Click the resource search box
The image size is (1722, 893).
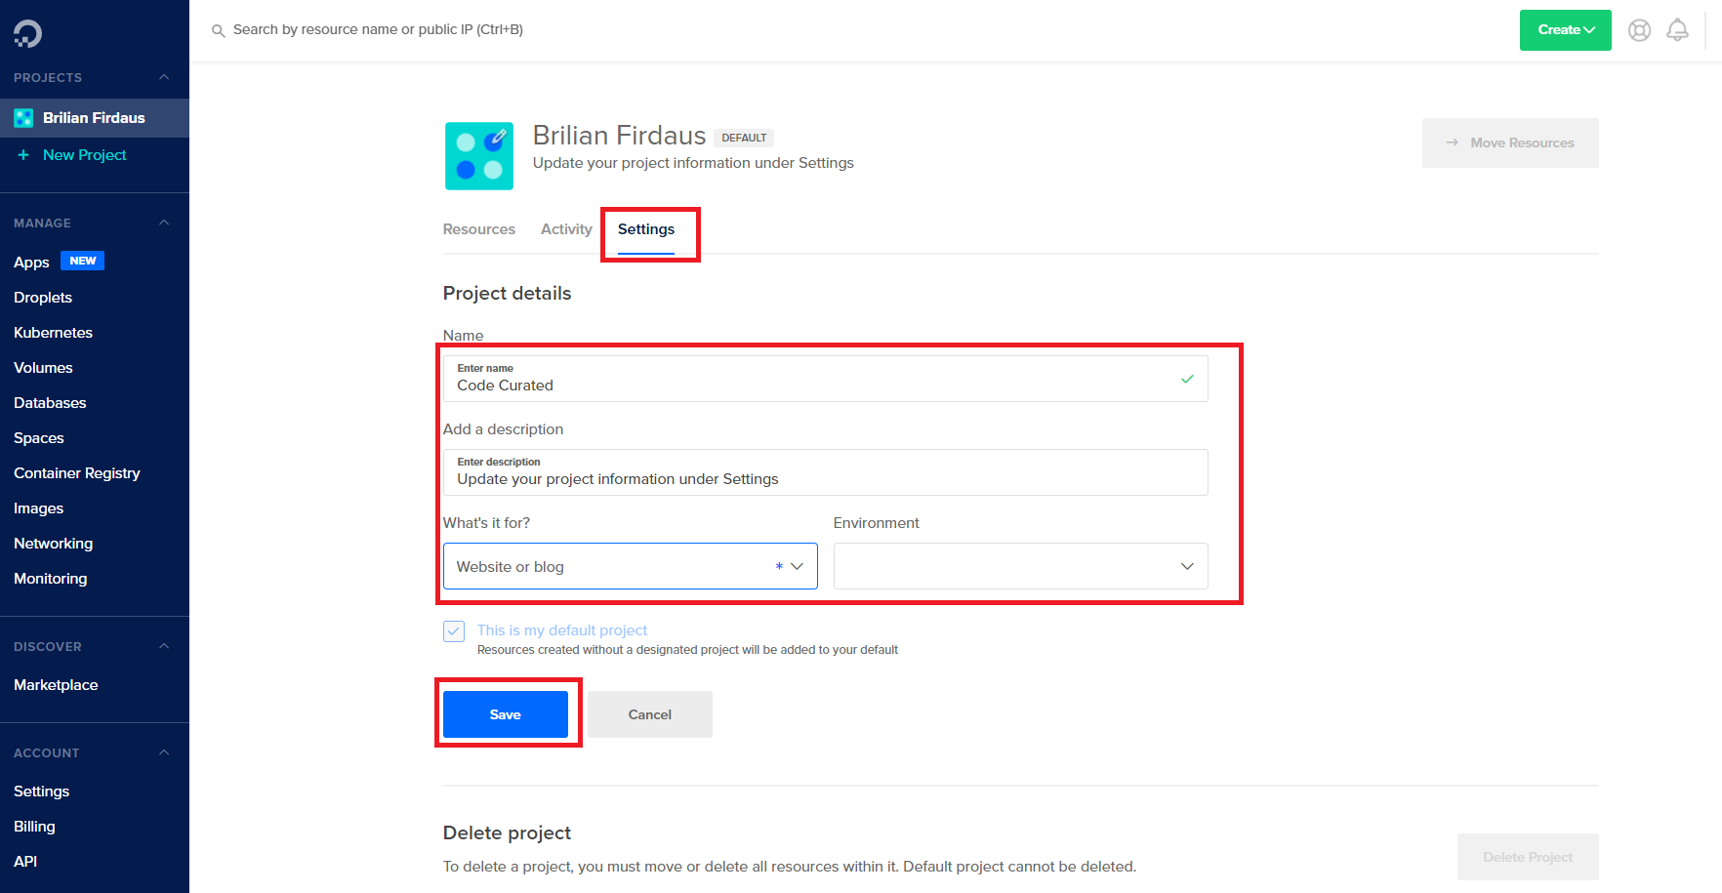pyautogui.click(x=378, y=30)
